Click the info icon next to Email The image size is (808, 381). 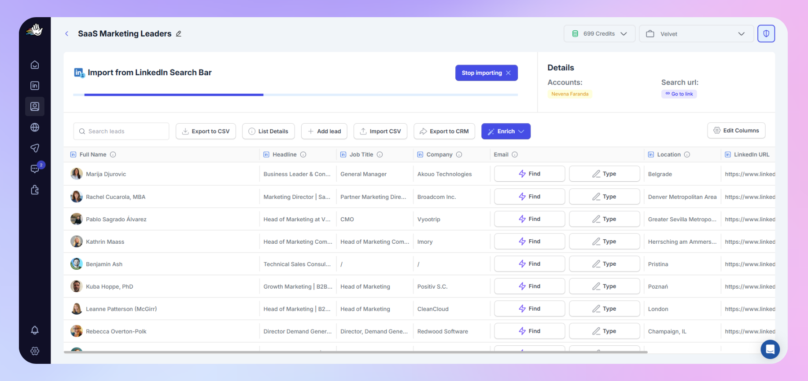[515, 154]
